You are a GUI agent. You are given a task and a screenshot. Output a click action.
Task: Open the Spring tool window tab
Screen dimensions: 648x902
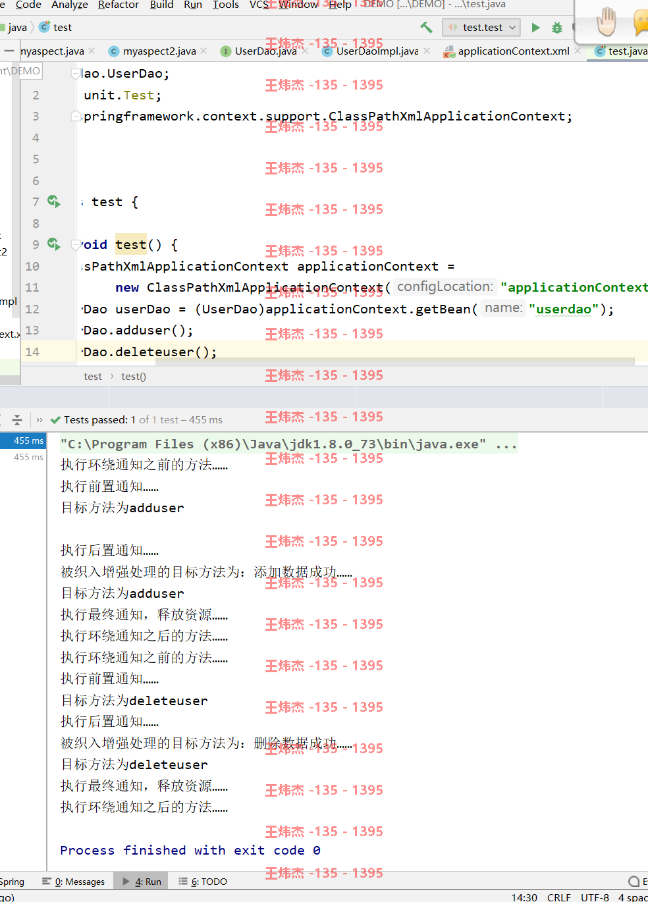click(12, 881)
